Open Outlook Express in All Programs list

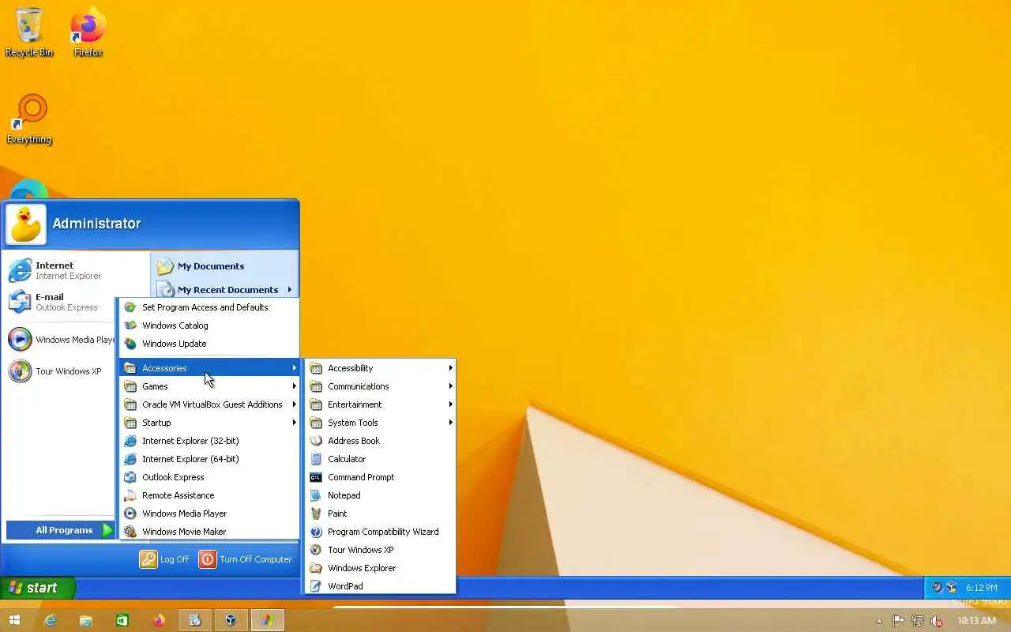(x=209, y=477)
